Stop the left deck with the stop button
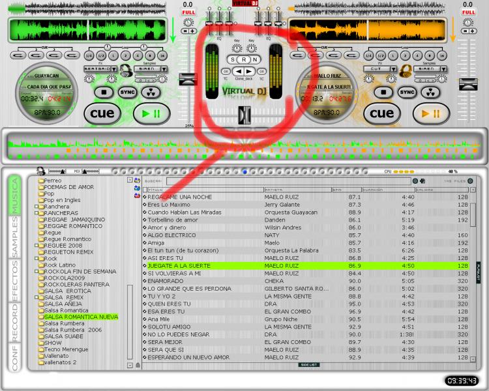Screen dimensions: 489x391 tap(104, 93)
